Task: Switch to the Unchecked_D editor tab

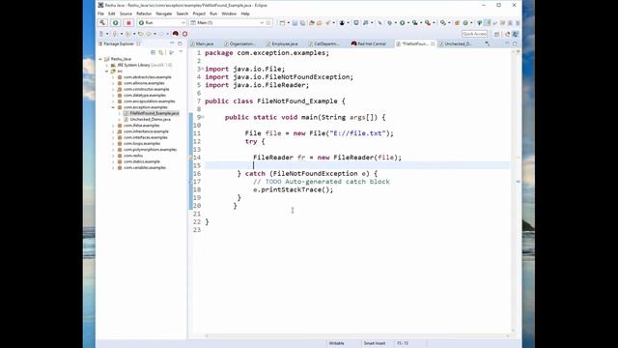Action: (x=457, y=43)
